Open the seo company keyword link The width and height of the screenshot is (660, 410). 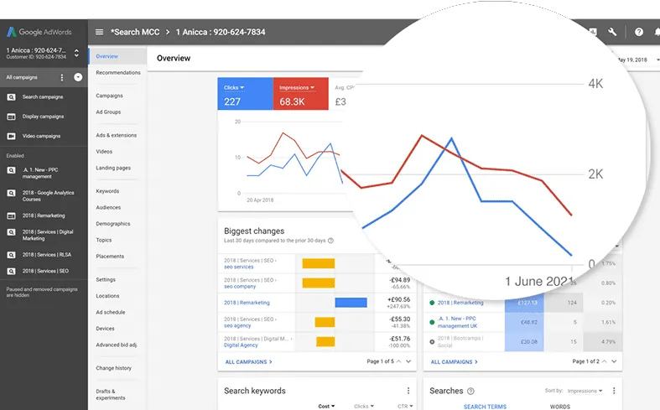point(240,287)
